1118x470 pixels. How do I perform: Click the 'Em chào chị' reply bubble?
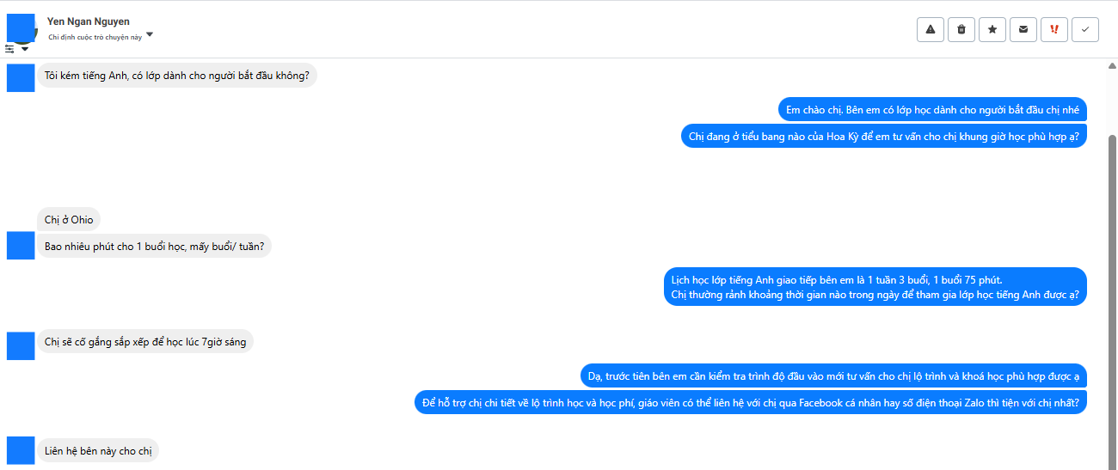click(932, 110)
